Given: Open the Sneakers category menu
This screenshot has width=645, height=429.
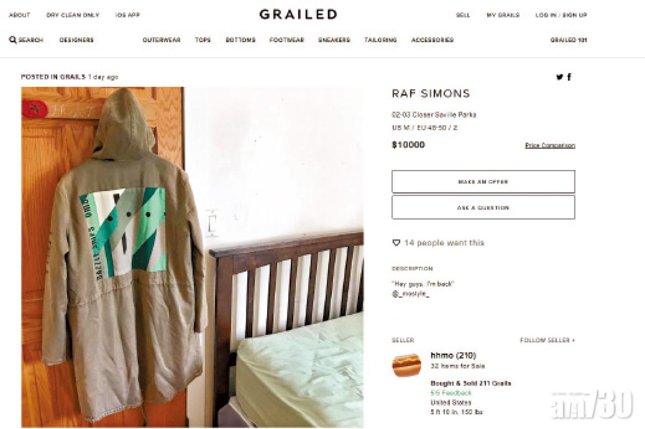Looking at the screenshot, I should click(x=334, y=40).
